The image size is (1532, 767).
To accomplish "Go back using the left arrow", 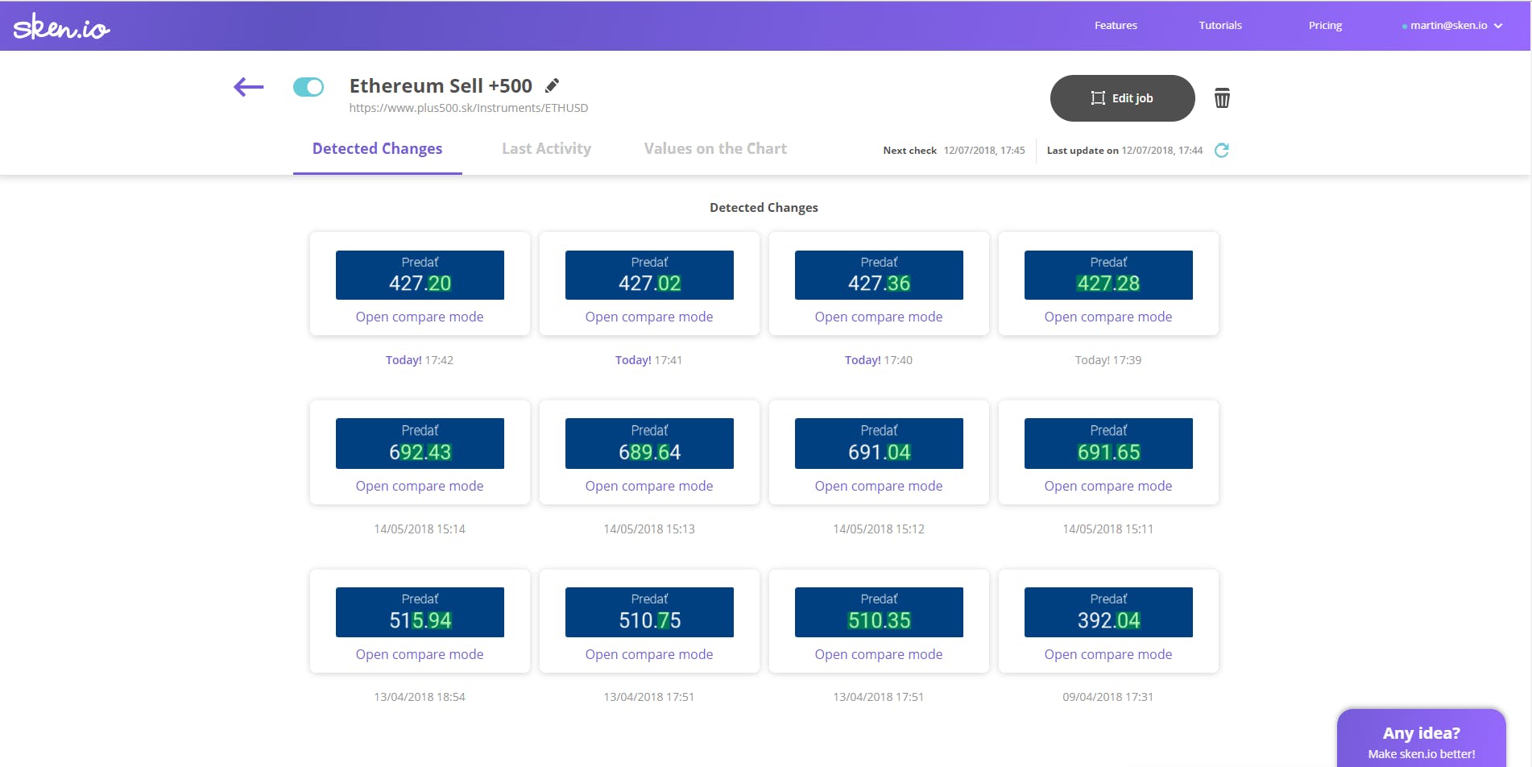I will click(x=248, y=87).
